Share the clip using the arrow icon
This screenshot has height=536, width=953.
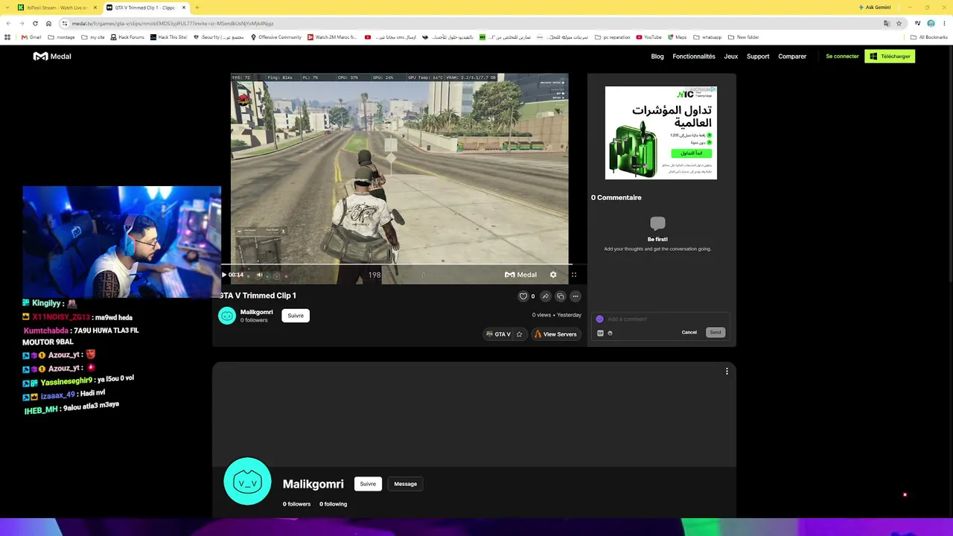pyautogui.click(x=545, y=296)
